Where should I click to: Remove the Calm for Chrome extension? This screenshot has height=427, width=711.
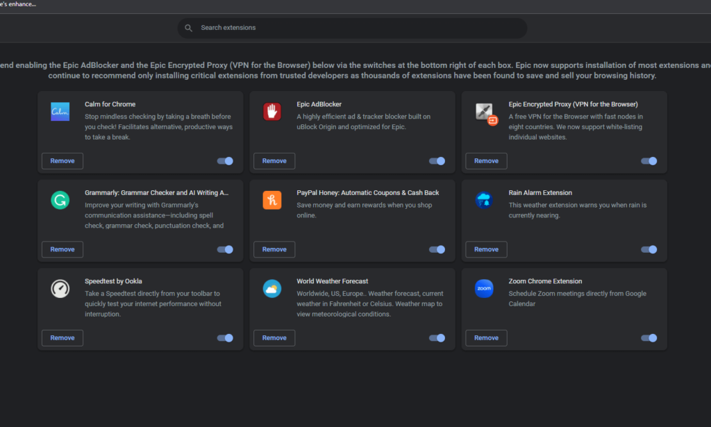[62, 160]
